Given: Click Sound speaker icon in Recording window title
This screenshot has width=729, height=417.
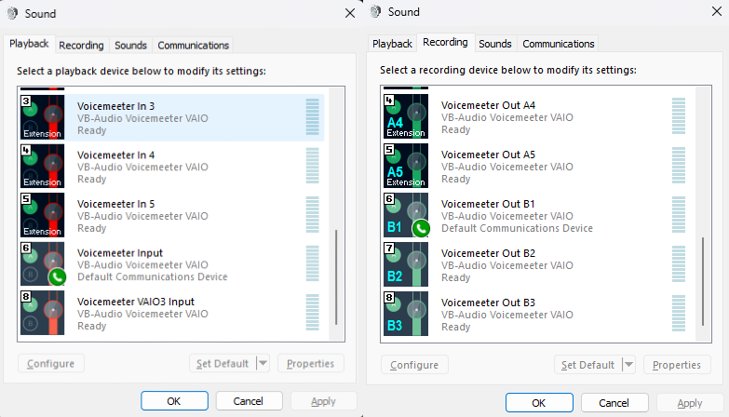Looking at the screenshot, I should (375, 11).
